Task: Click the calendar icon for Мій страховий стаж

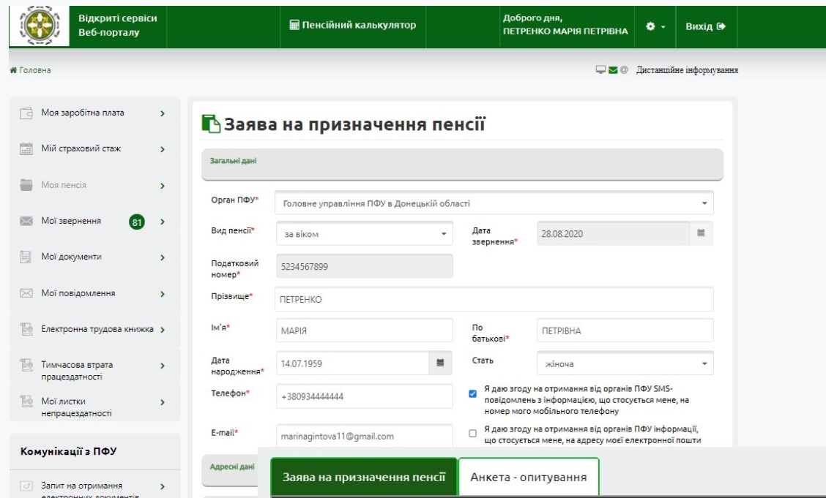Action: click(26, 149)
